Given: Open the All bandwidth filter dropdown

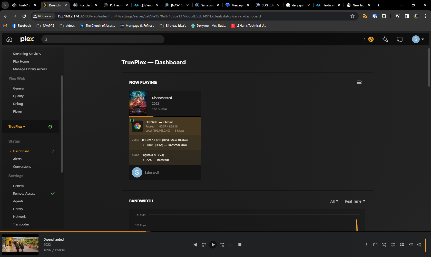Looking at the screenshot, I should coord(334,201).
